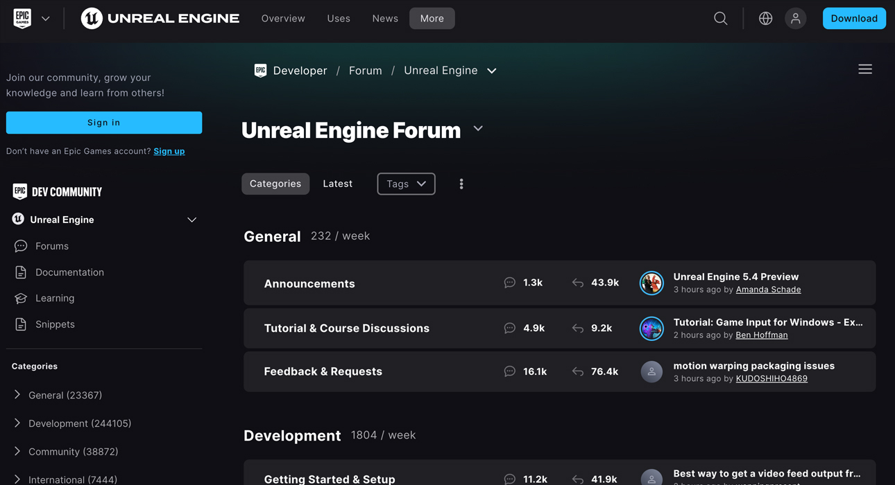Open the Tags dropdown
This screenshot has width=895, height=485.
point(406,184)
